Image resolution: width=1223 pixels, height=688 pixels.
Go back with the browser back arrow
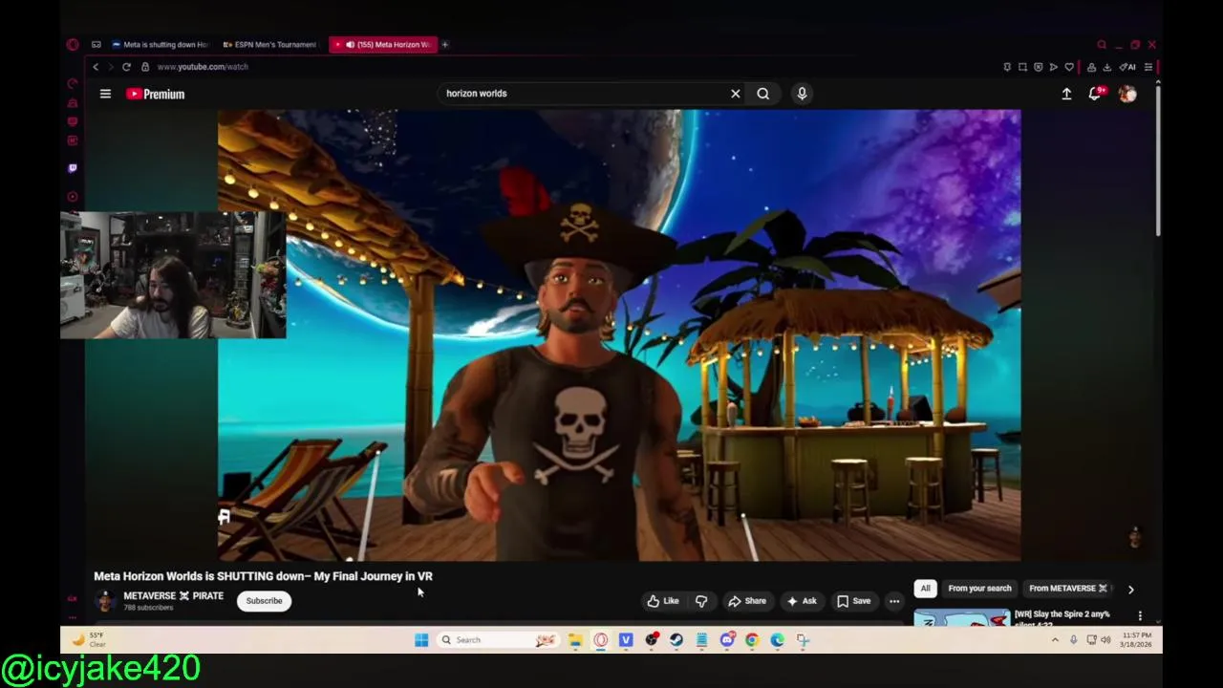click(x=96, y=67)
